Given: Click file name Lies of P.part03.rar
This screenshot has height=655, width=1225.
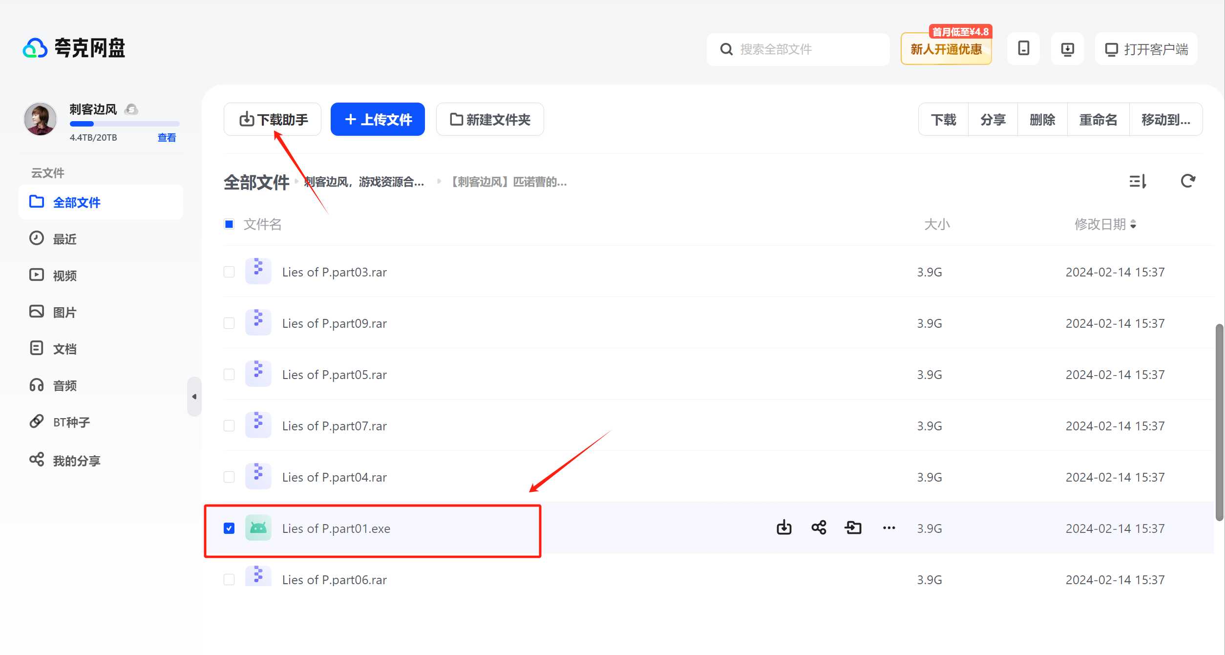Looking at the screenshot, I should click(x=335, y=272).
